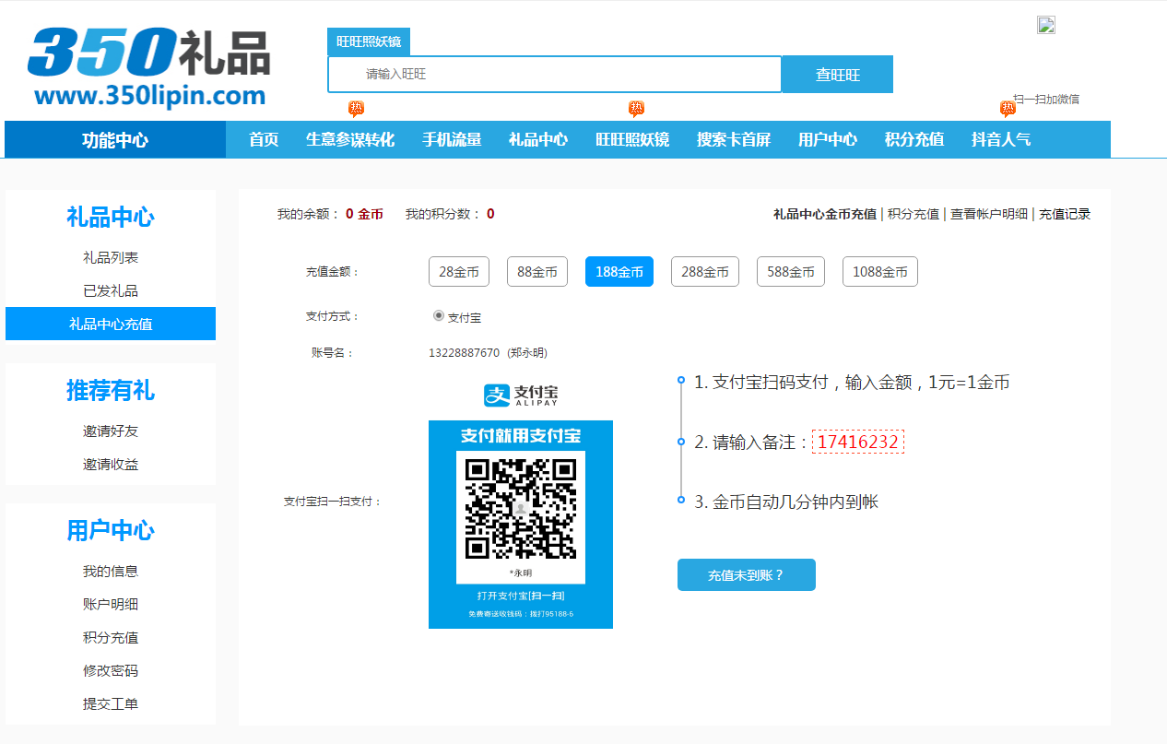This screenshot has height=744, width=1167.
Task: Open 账户明细 in the sidebar
Action: [111, 604]
